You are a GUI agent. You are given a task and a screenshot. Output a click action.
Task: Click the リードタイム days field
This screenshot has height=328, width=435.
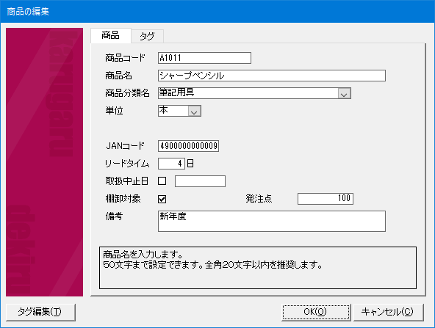point(171,164)
